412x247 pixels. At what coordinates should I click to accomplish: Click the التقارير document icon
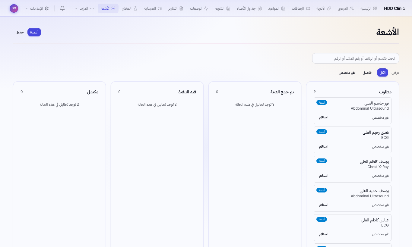click(x=181, y=8)
